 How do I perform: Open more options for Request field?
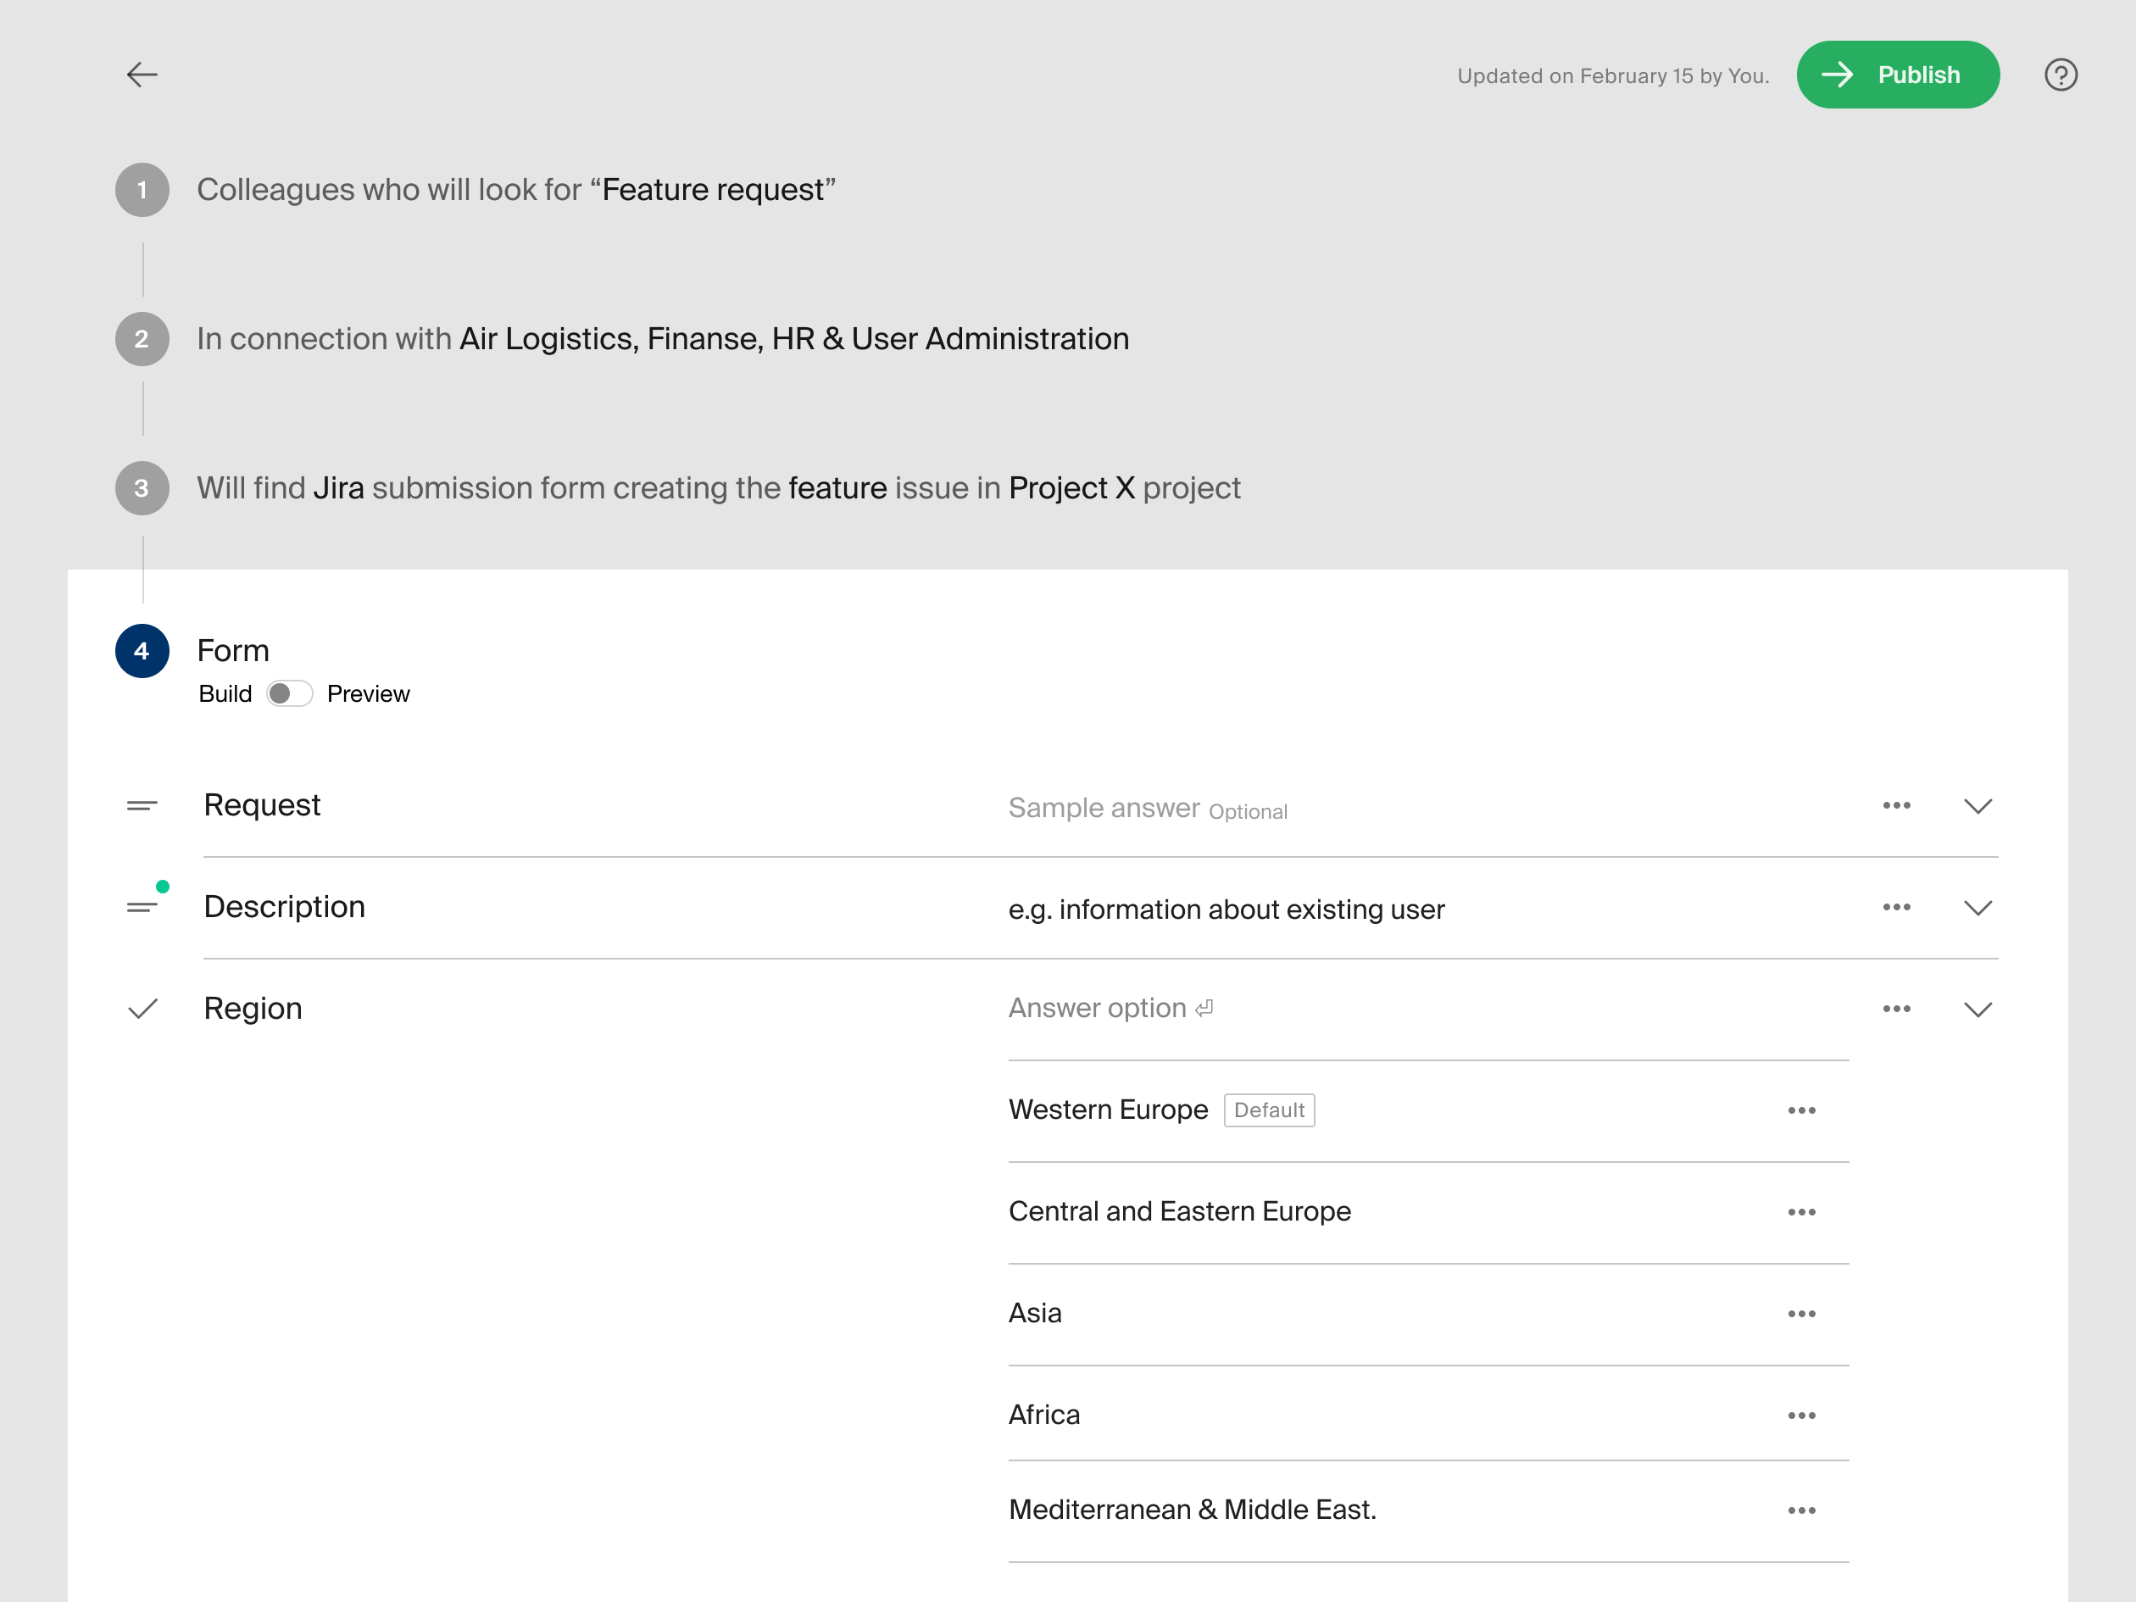pyautogui.click(x=1895, y=805)
